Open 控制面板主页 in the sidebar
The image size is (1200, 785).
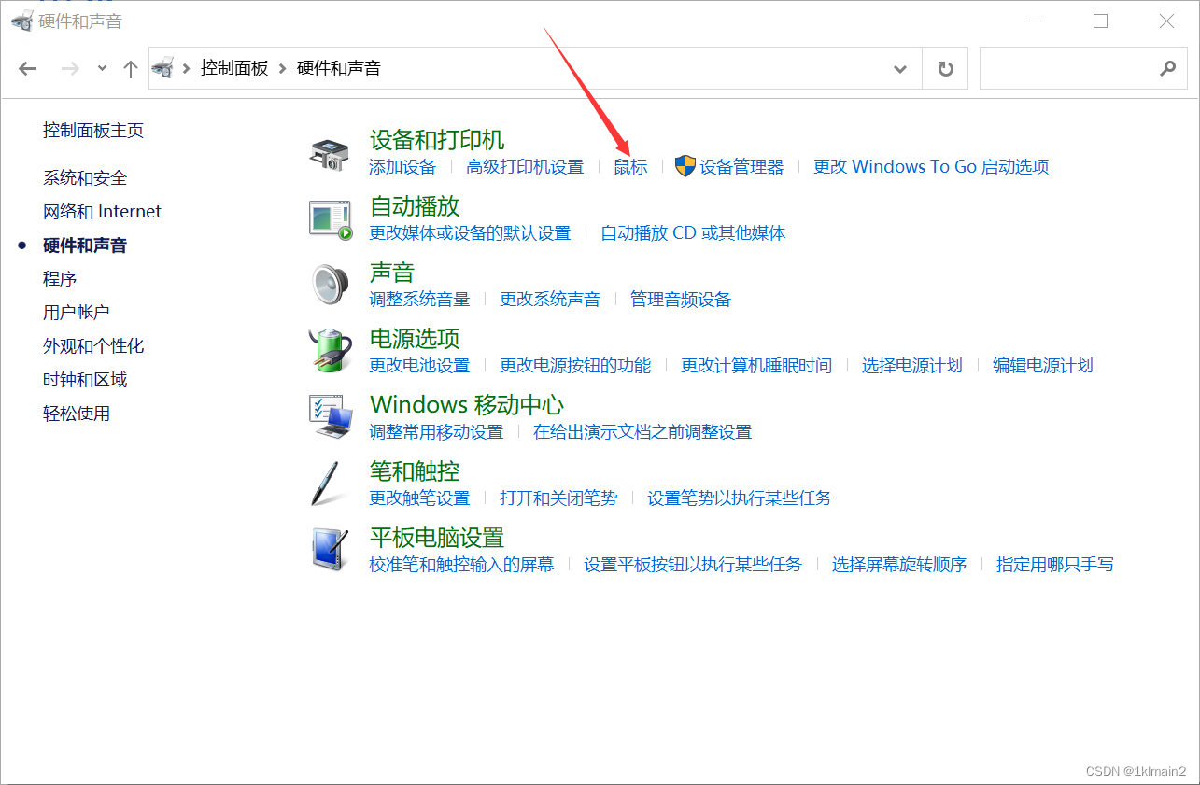93,131
